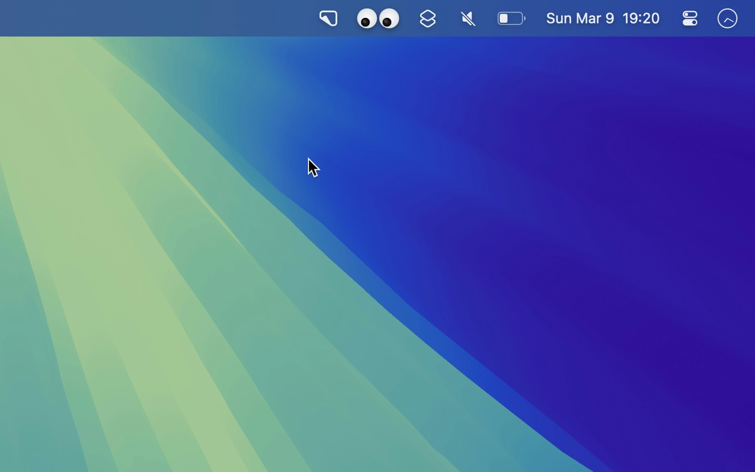Click the Sun Mar 9 date text
Image resolution: width=755 pixels, height=472 pixels.
click(x=580, y=18)
